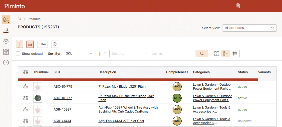Viewport: 282px width, 127px height.
Task: Click the Products breadcrumb item
Action: (x=34, y=19)
